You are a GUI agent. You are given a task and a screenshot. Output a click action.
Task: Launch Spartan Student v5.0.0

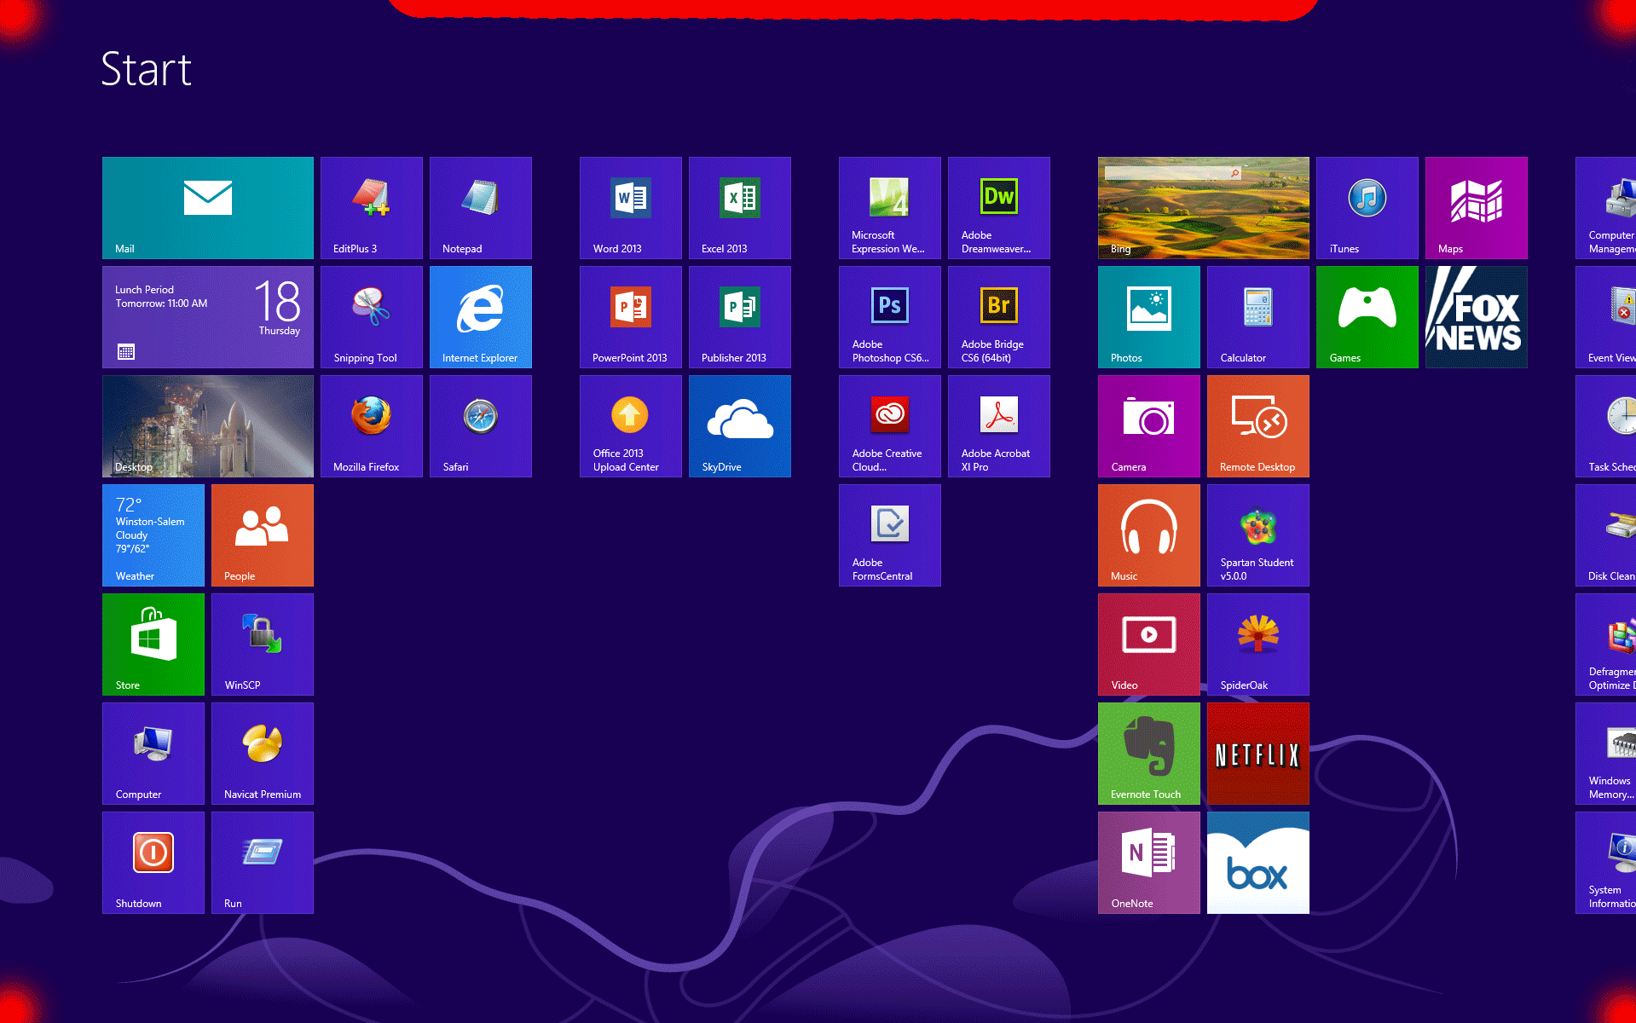tap(1258, 535)
